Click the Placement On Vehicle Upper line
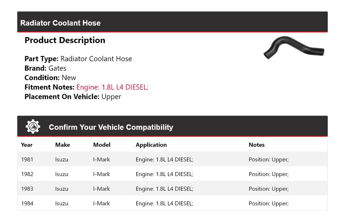345x222 pixels. click(73, 97)
